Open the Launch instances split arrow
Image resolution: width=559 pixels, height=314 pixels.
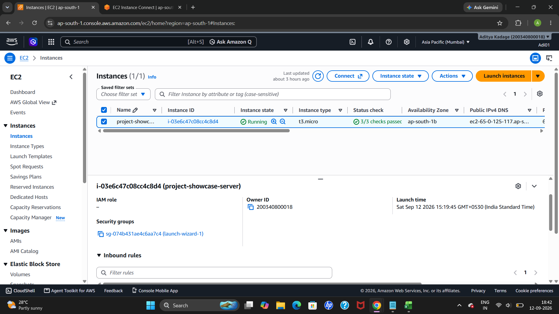click(538, 76)
